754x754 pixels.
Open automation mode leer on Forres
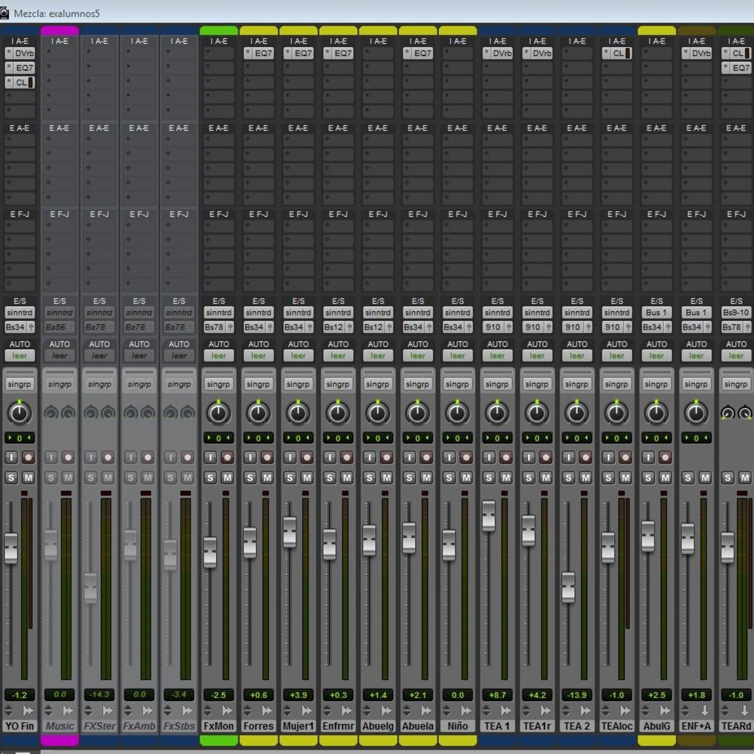(x=259, y=355)
